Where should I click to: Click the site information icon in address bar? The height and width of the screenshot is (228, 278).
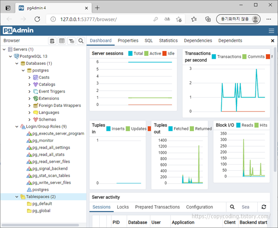coord(53,19)
